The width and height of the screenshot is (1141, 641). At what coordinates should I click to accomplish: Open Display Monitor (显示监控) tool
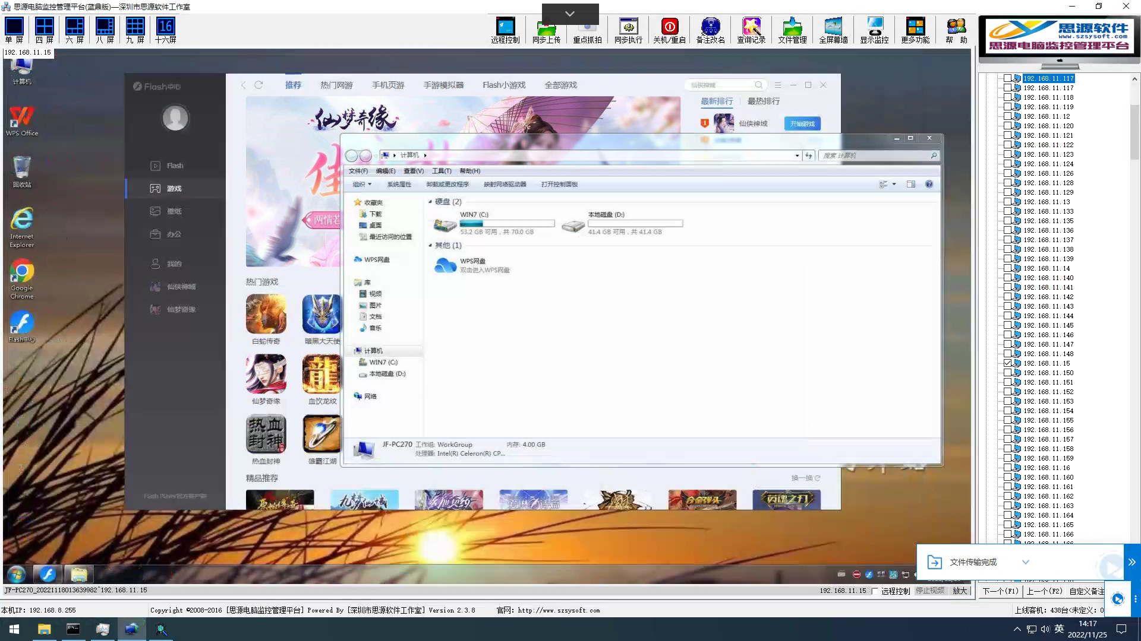coord(874,30)
